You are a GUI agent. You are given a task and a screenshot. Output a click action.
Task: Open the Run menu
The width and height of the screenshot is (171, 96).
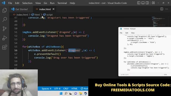point(52,3)
